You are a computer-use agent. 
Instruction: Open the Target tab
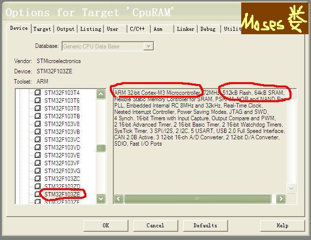(x=42, y=29)
